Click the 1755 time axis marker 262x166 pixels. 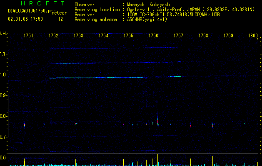[128, 36]
